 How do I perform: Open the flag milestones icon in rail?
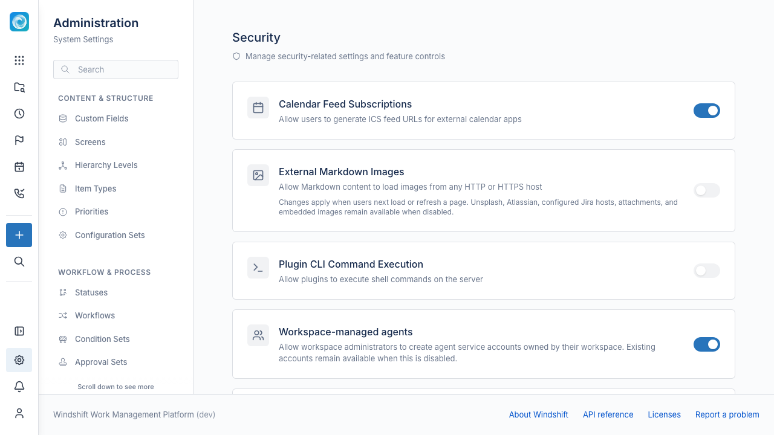[19, 140]
